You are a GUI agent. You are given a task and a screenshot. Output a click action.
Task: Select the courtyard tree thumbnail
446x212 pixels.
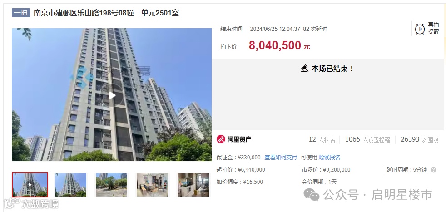pos(112,185)
